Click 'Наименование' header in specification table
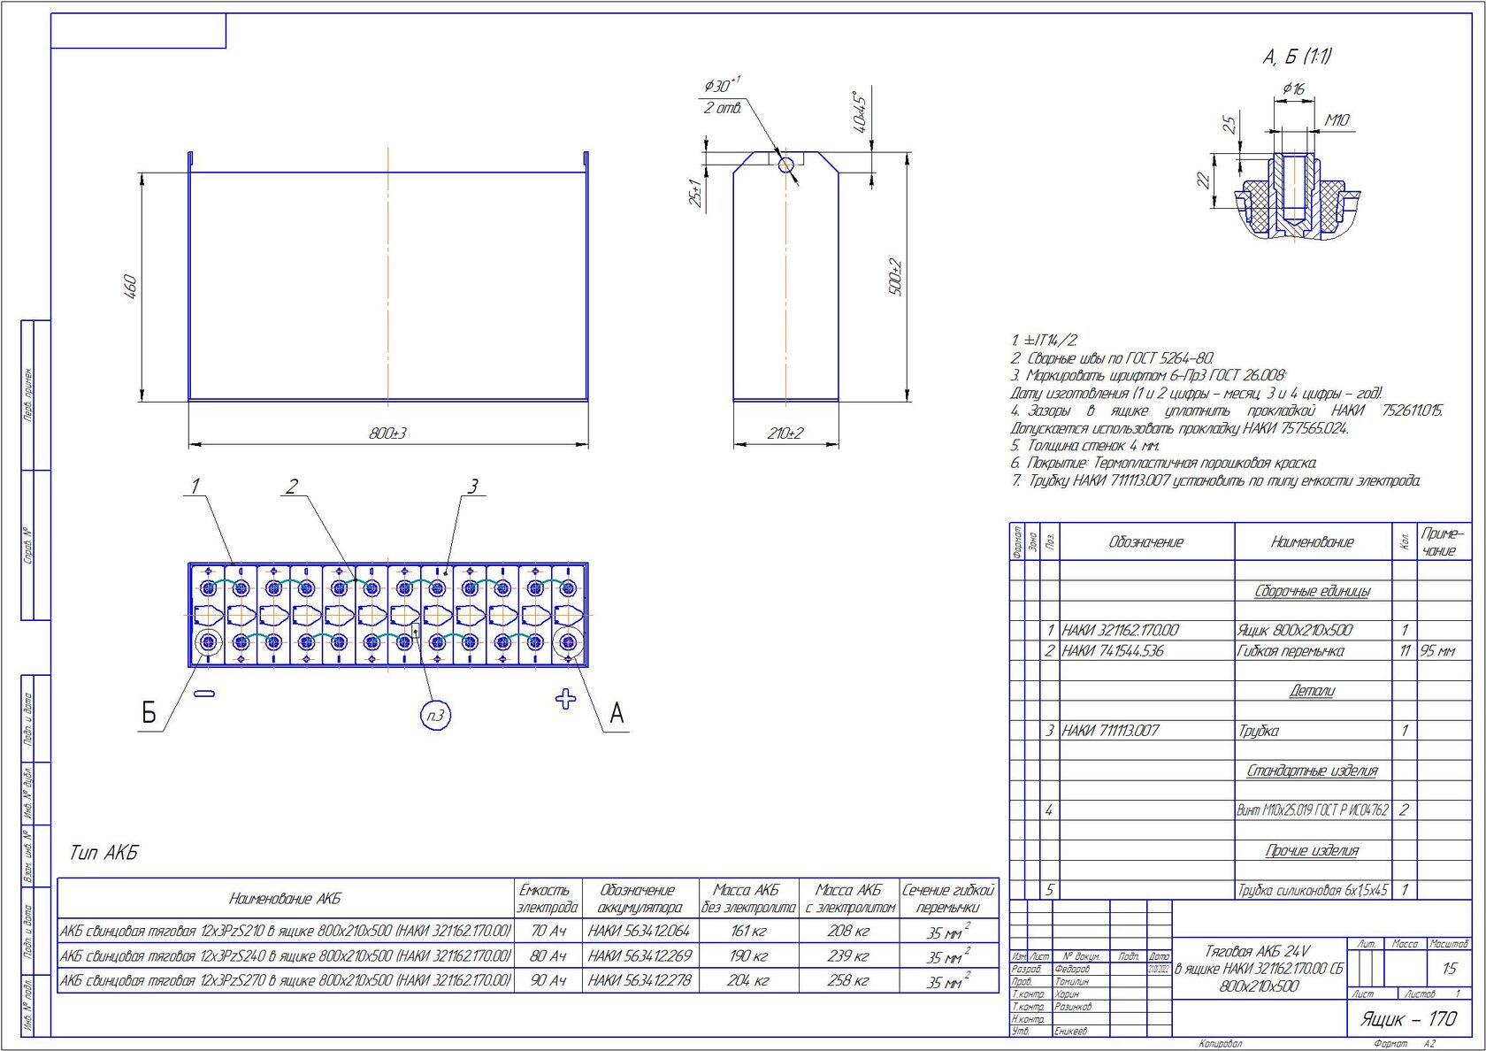1486x1051 pixels. pyautogui.click(x=1313, y=542)
